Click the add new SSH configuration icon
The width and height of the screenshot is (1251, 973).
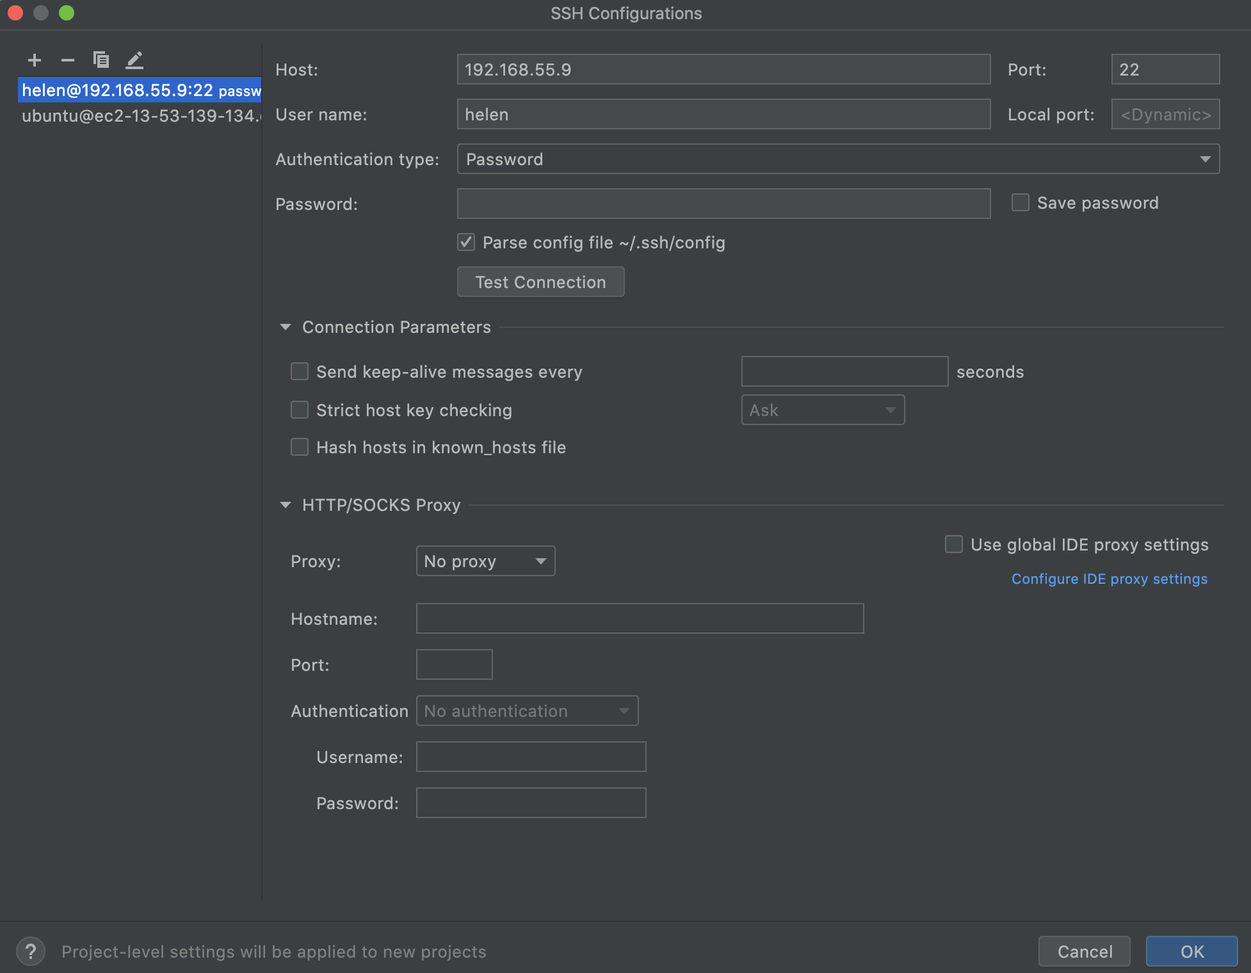(33, 59)
